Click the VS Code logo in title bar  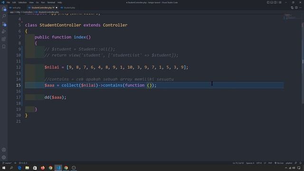(3, 2)
